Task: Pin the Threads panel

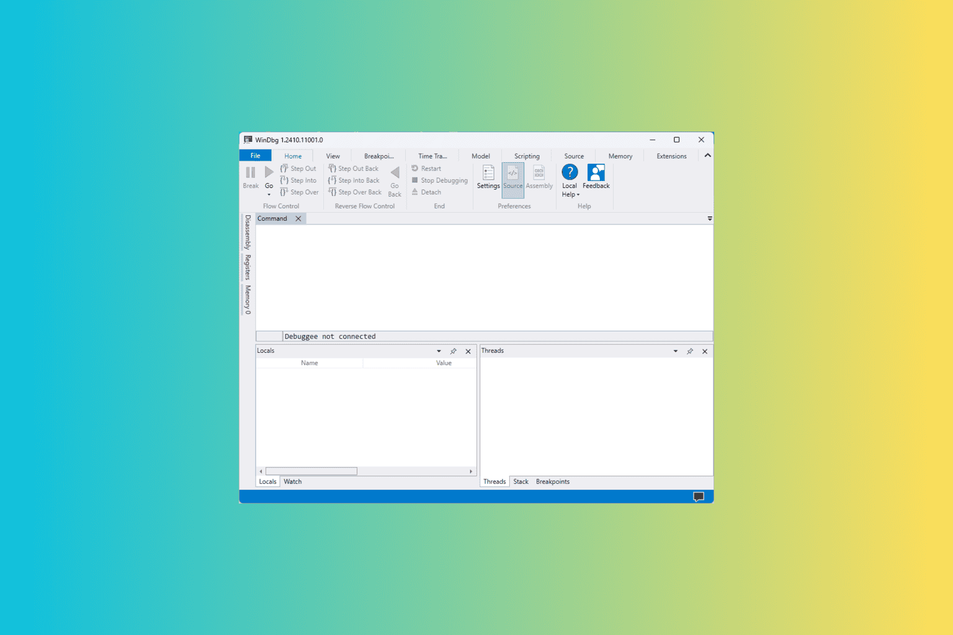Action: [690, 352]
